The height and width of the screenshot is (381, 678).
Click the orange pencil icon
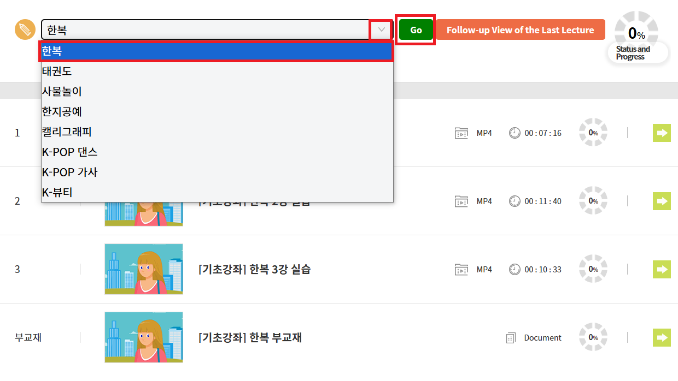(x=25, y=29)
